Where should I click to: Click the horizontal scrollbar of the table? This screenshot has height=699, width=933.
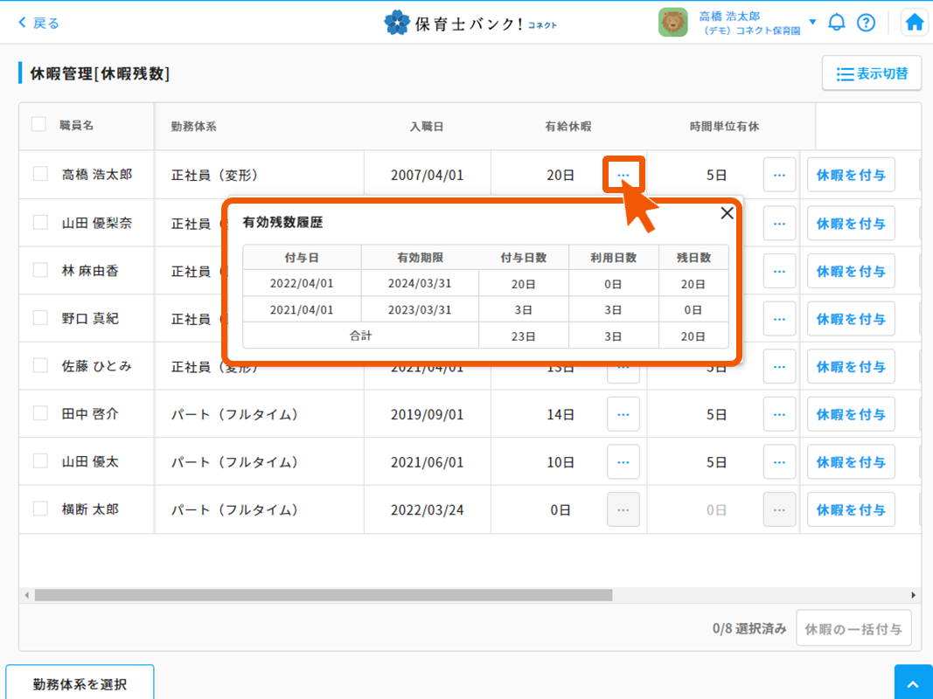(324, 595)
